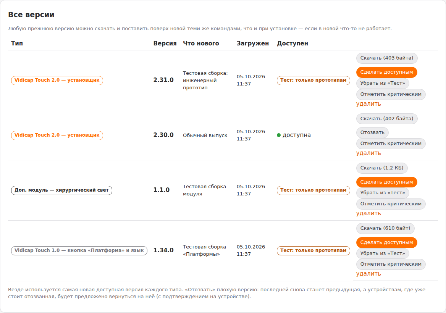
Task: Download version 1.34.0 via «Скачать (610 байт)»
Action: tap(385, 228)
